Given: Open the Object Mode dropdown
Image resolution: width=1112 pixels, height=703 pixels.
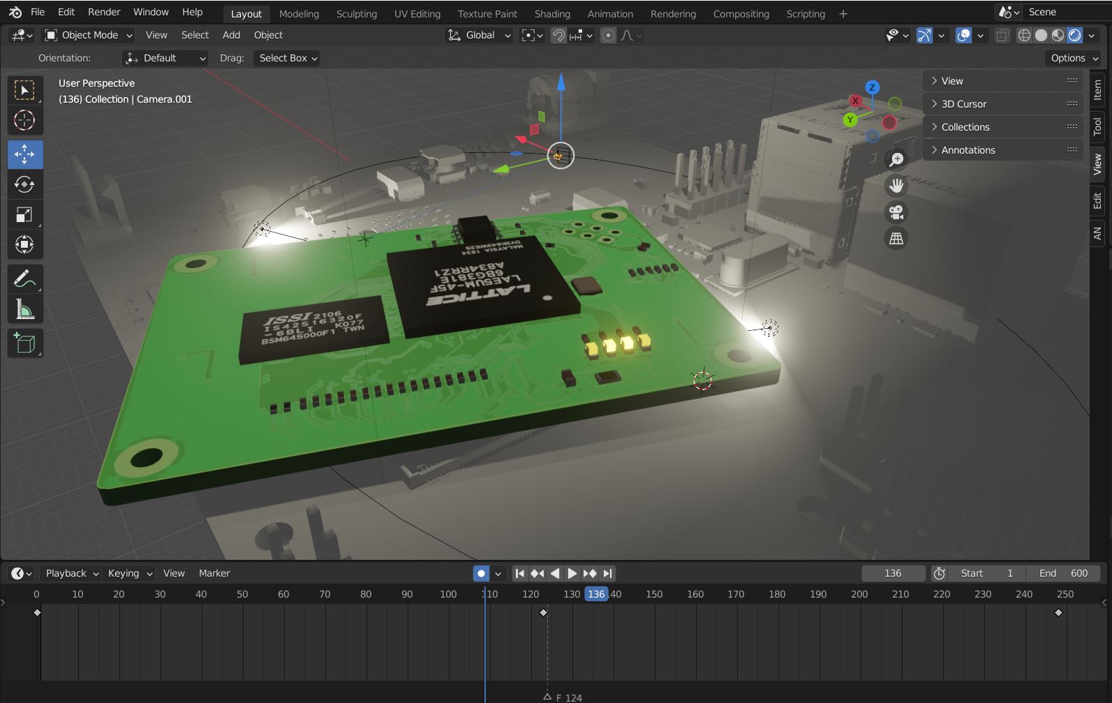Looking at the screenshot, I should 89,35.
